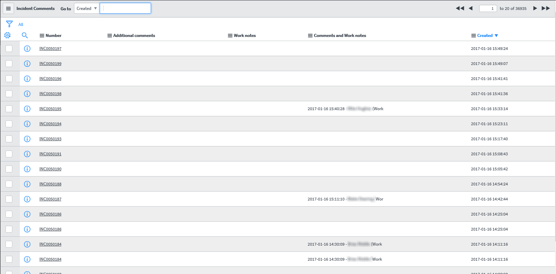Viewport: 556px width, 274px height.
Task: Click the Incident Comments list title
Action: (36, 9)
